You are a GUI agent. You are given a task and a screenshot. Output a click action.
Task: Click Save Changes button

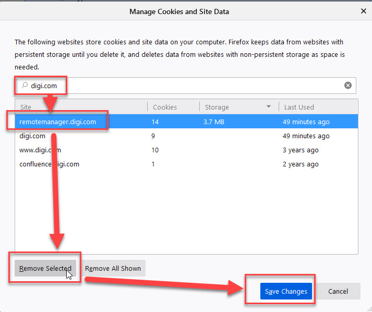click(286, 291)
